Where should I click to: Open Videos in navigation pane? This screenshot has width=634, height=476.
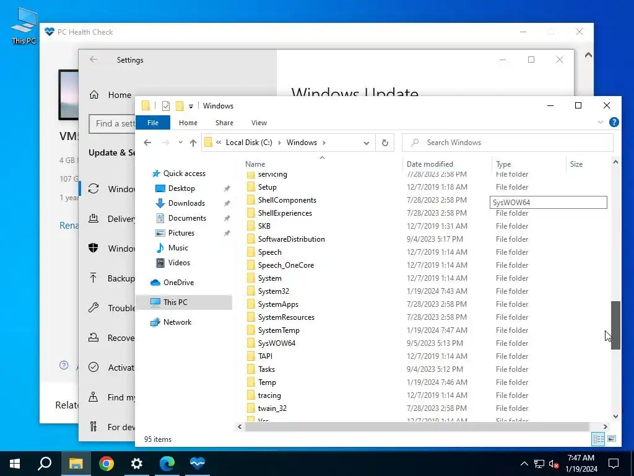(x=179, y=263)
